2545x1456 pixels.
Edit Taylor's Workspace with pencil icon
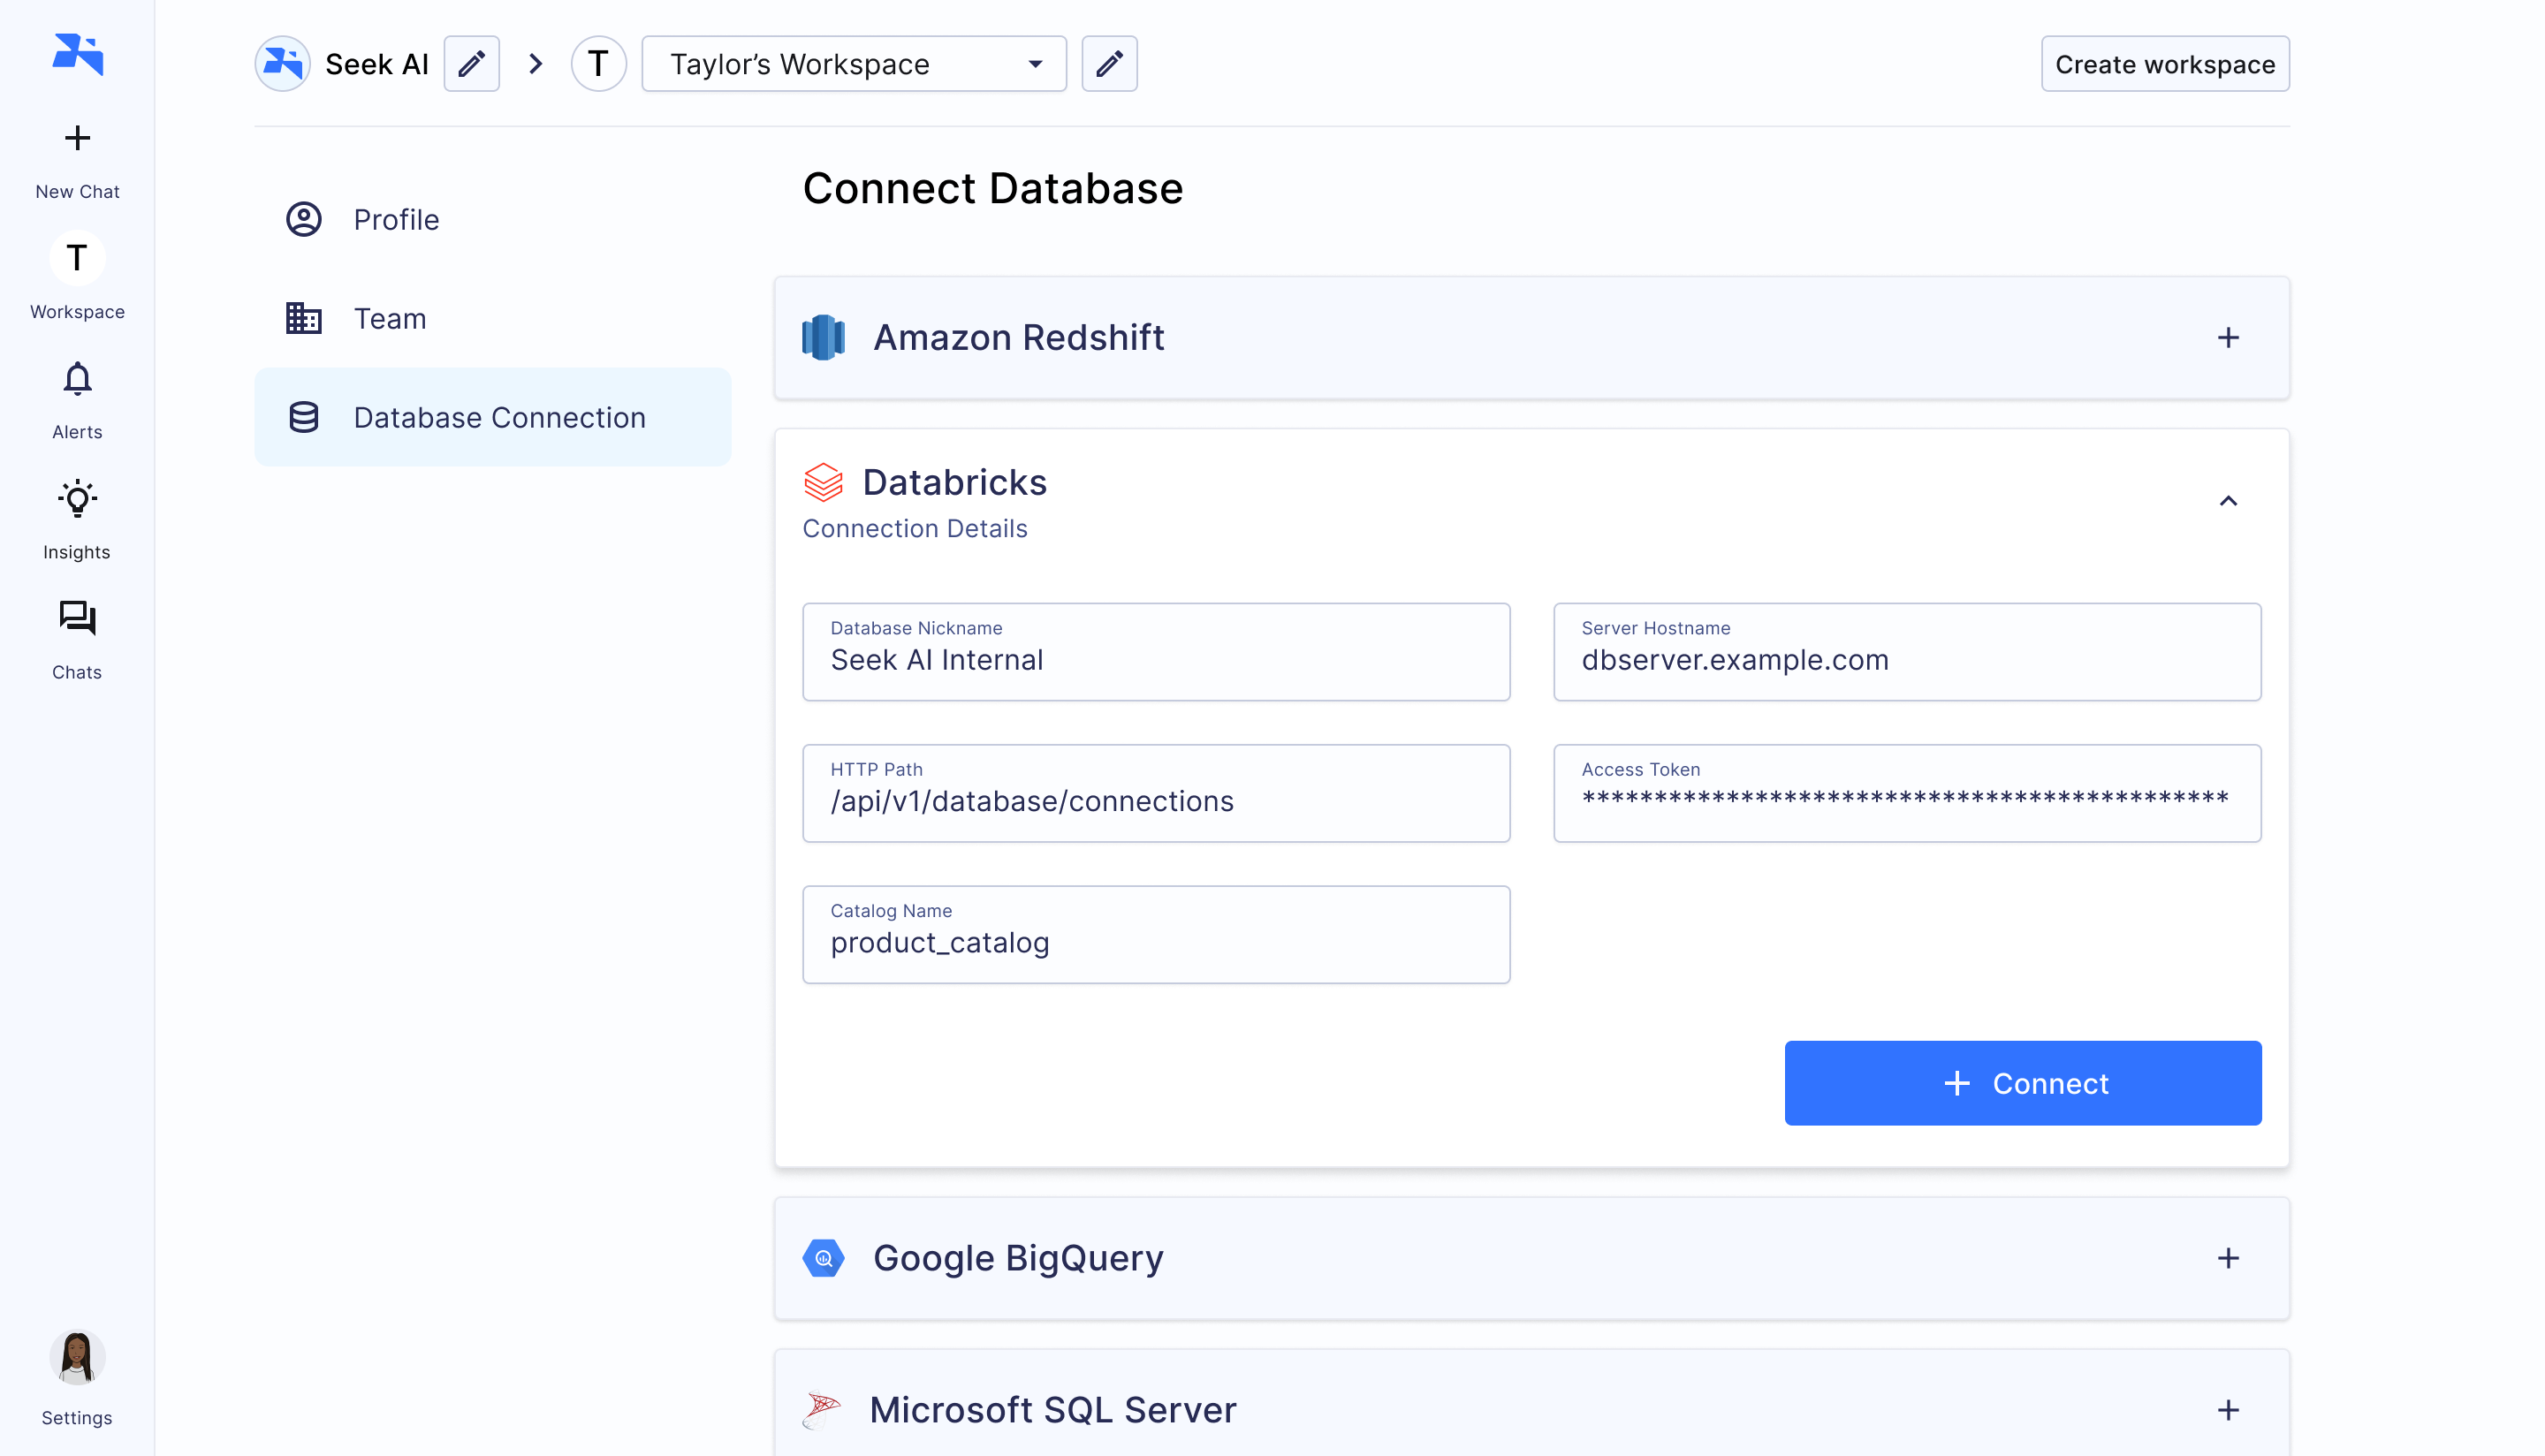tap(1109, 64)
